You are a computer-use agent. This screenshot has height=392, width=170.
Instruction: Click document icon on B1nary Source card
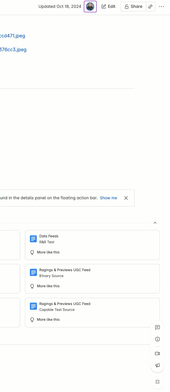(33, 272)
